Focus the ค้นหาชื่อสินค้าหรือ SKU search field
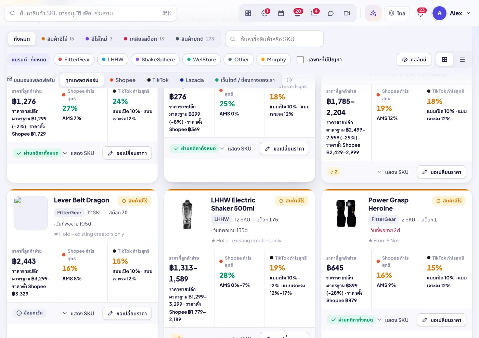Screen dimensions: 479x338 click(x=274, y=39)
